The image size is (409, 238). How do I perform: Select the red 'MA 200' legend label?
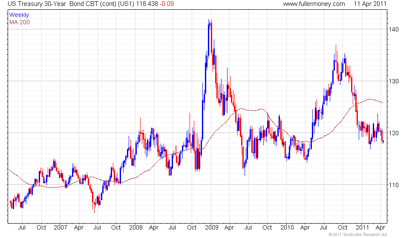coord(20,23)
